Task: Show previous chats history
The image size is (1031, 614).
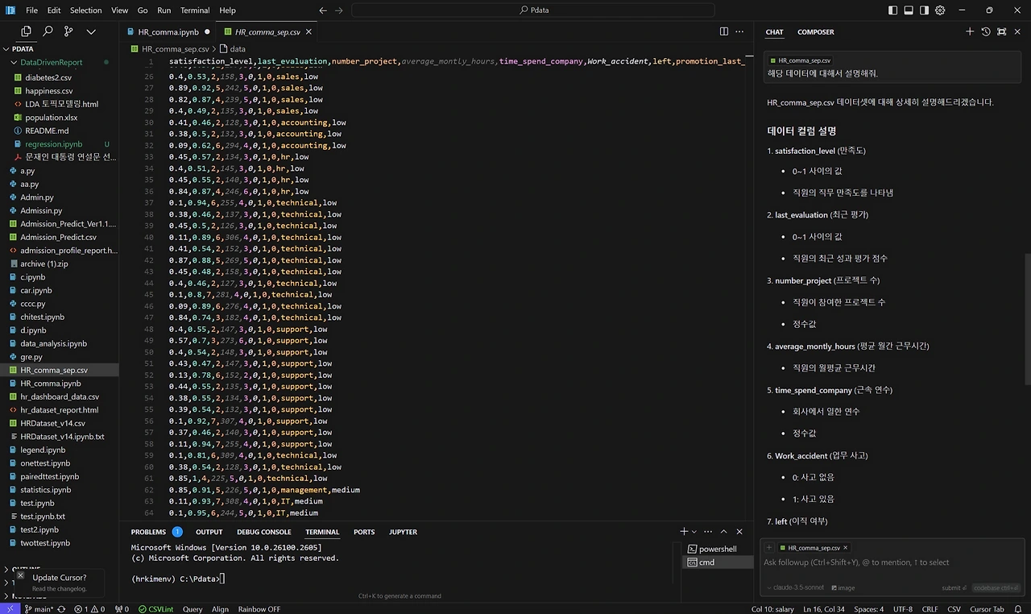Action: coord(986,31)
